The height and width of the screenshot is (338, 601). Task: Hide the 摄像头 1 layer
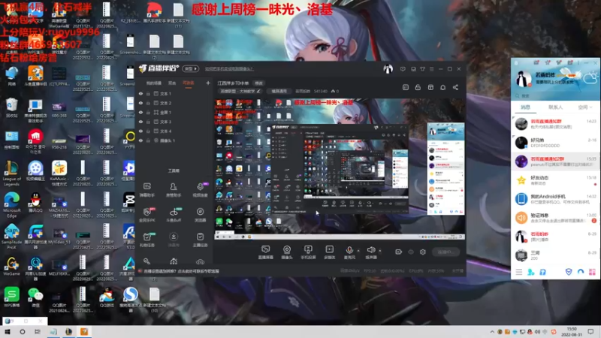pos(140,140)
